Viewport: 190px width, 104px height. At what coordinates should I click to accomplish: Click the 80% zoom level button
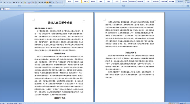pyautogui.click(x=181, y=103)
